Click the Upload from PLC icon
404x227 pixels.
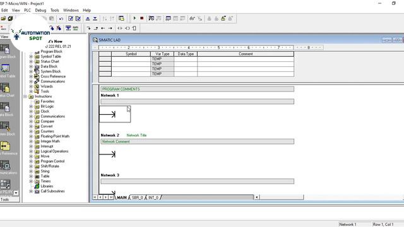(88, 18)
